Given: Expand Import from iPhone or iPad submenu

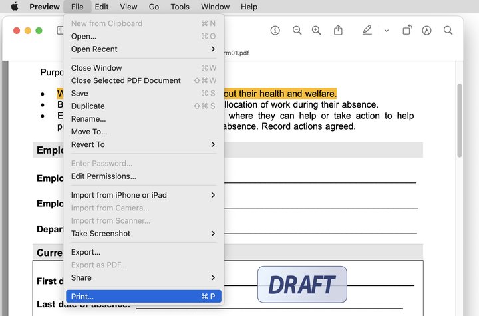Looking at the screenshot, I should (x=143, y=195).
